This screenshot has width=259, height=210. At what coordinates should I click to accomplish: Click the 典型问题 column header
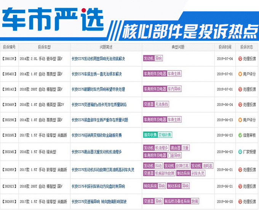[x=178, y=47]
